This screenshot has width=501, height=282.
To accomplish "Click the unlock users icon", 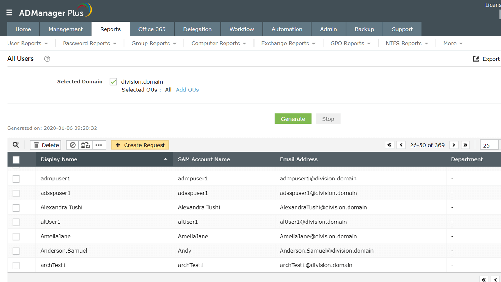I will pyautogui.click(x=85, y=145).
